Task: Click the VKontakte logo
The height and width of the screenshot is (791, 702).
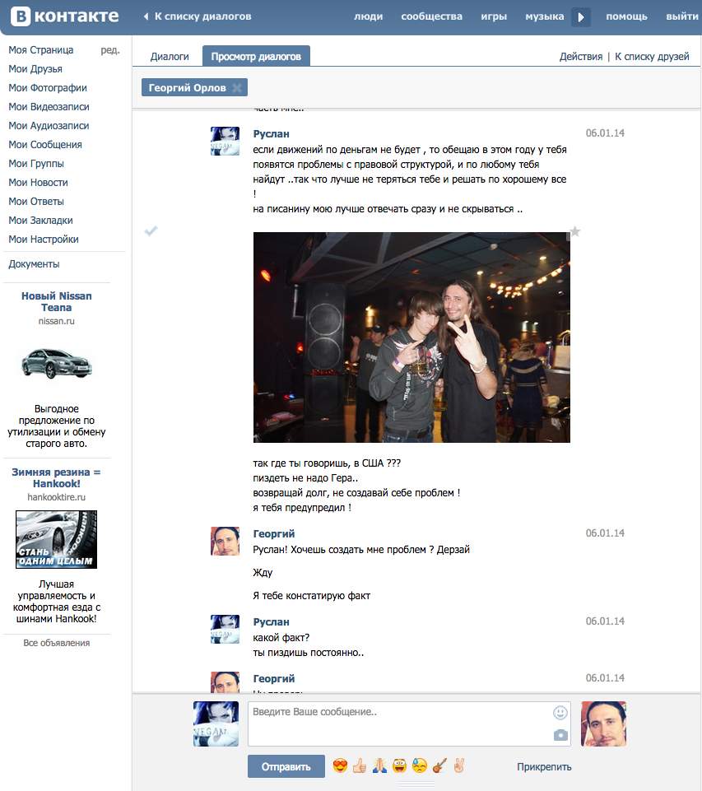Action: [x=64, y=16]
